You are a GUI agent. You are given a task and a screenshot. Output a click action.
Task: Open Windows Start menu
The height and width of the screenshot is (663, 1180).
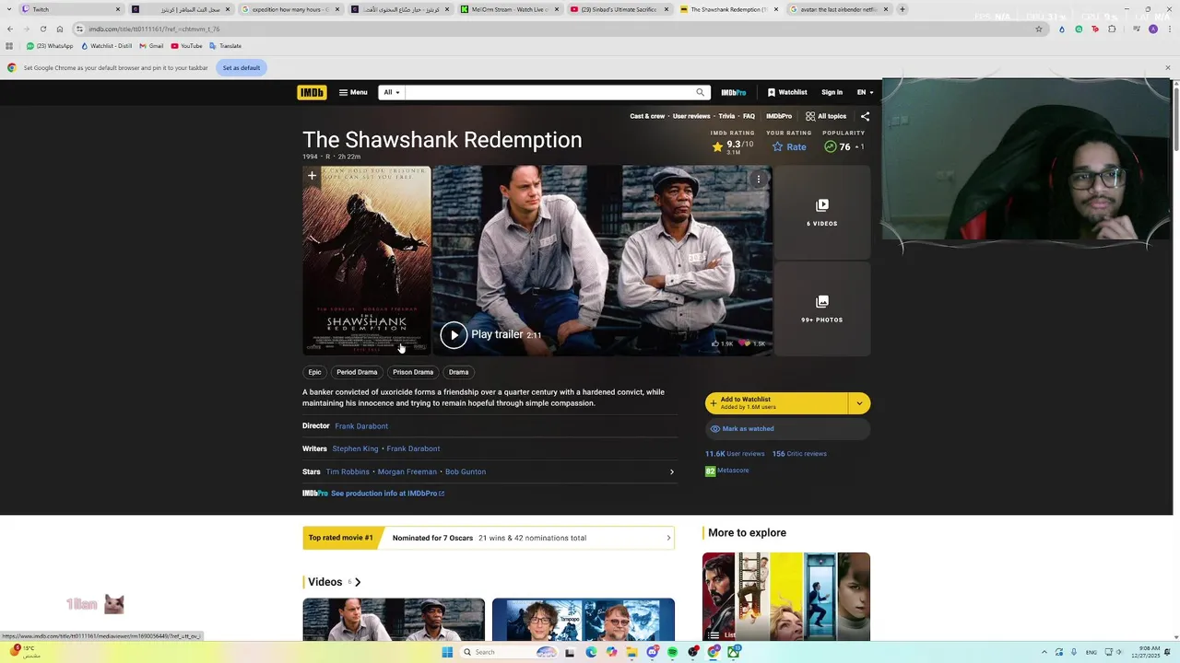447,652
